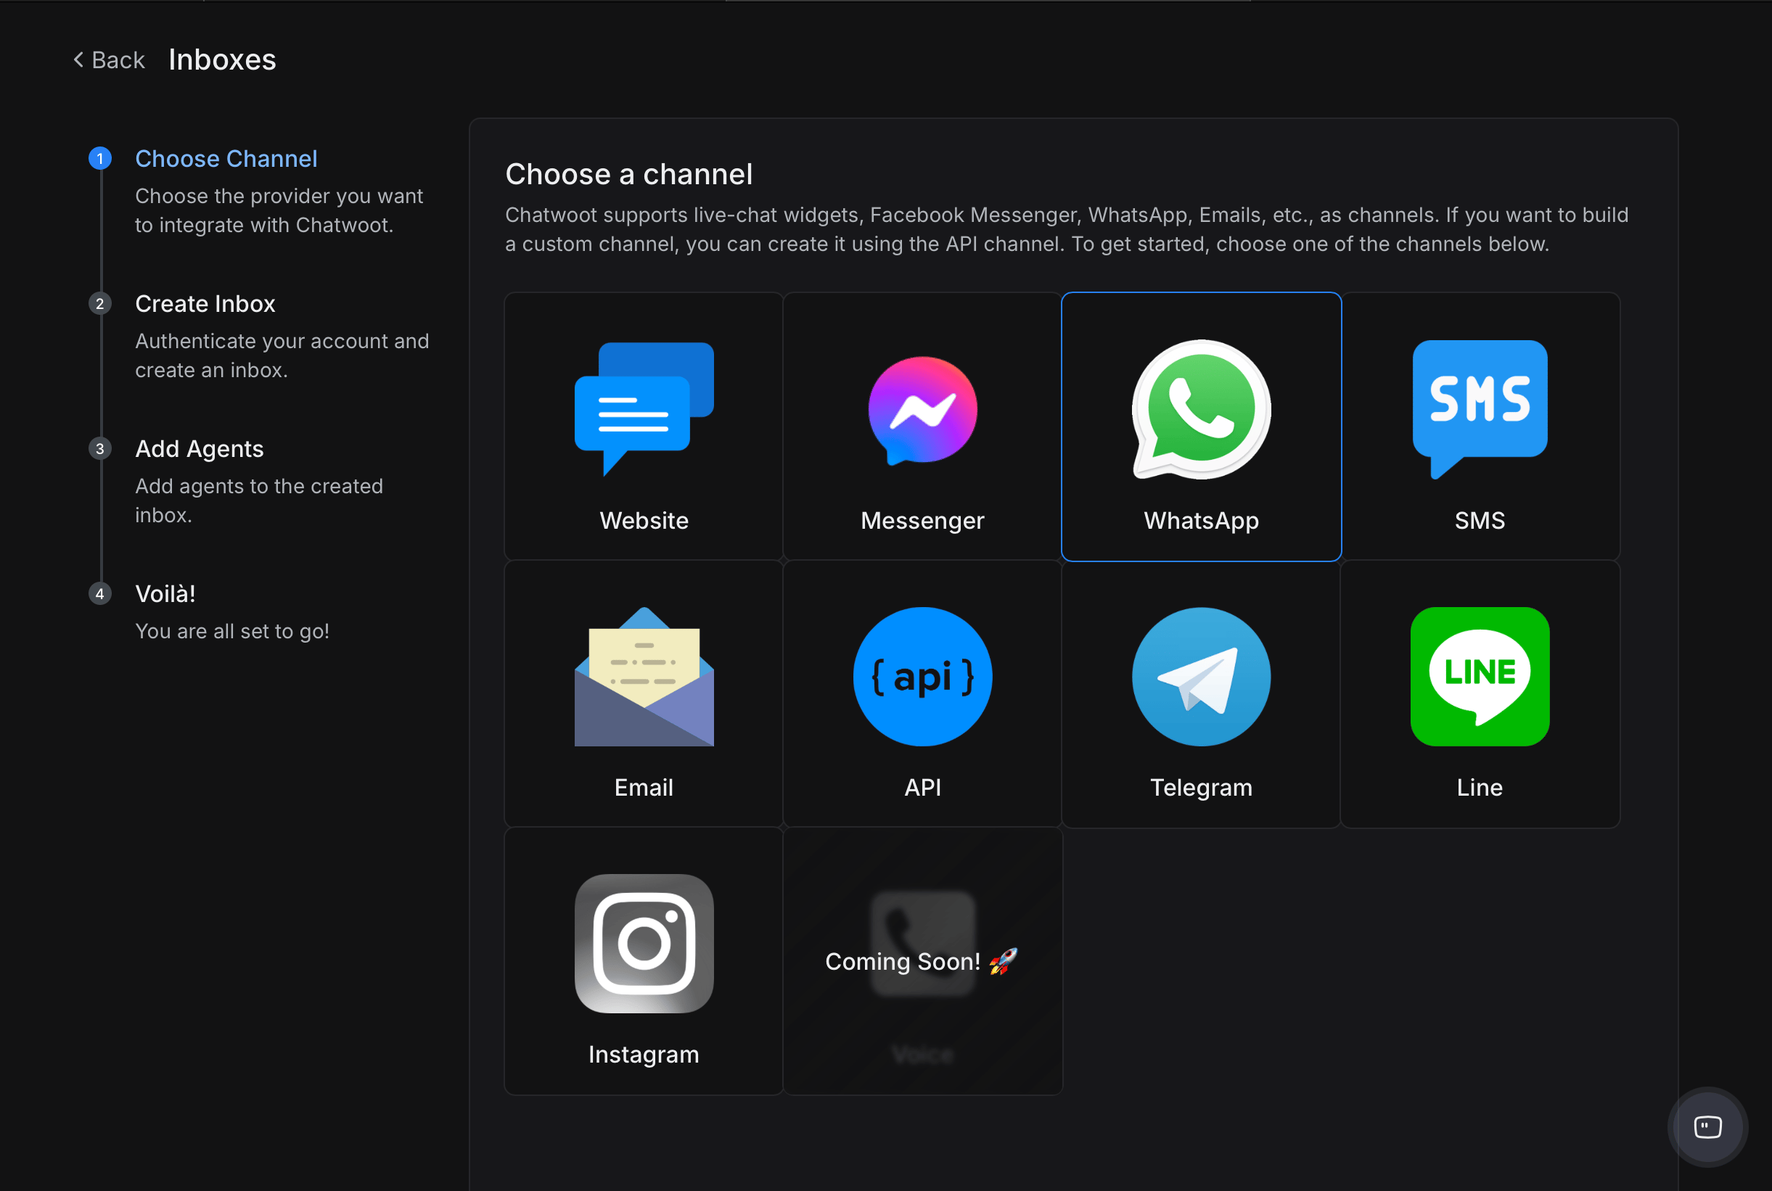The image size is (1772, 1191).
Task: Click the Line label text
Action: tap(1480, 787)
